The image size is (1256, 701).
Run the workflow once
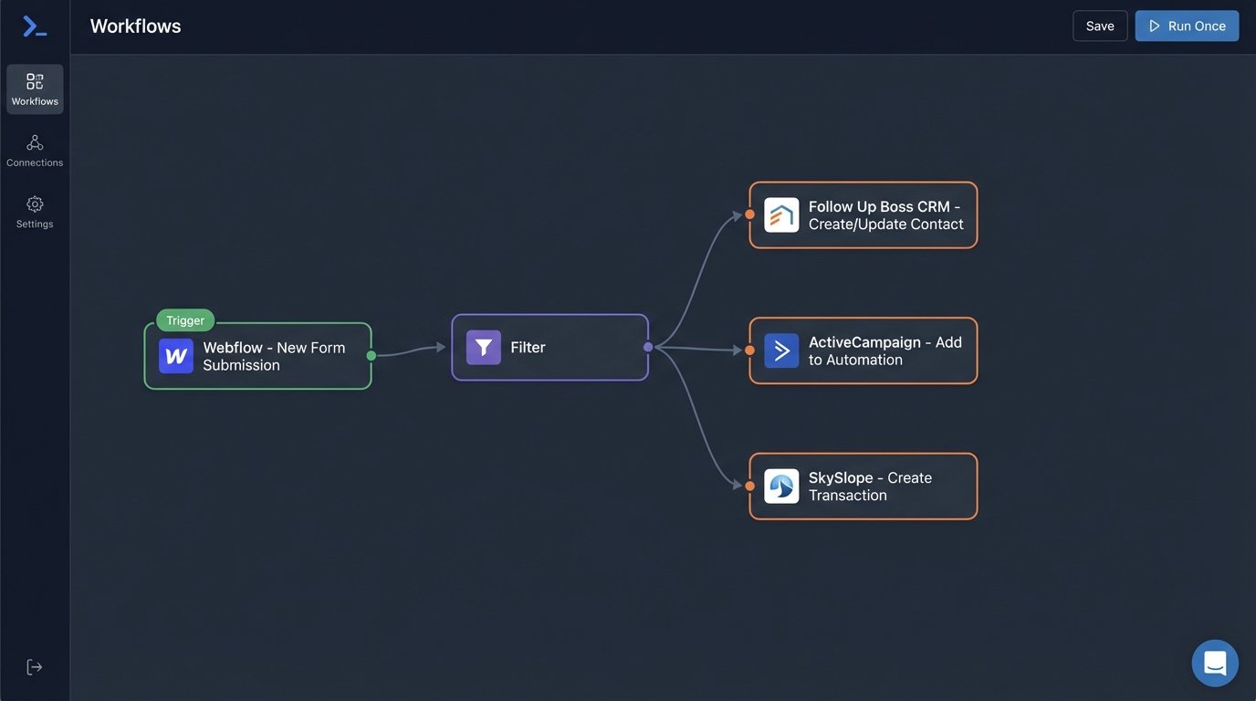point(1187,26)
